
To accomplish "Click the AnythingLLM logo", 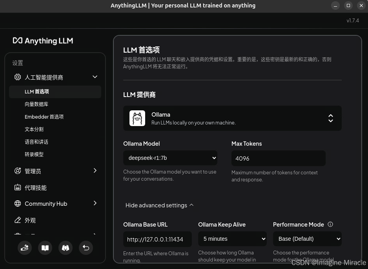I will coord(43,41).
